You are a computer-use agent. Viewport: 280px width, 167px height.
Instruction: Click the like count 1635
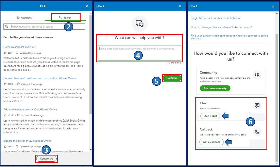[x=10, y=115]
